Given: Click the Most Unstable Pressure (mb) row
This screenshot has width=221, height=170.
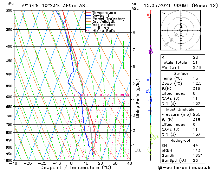Looking at the screenshot, I should (x=183, y=114).
